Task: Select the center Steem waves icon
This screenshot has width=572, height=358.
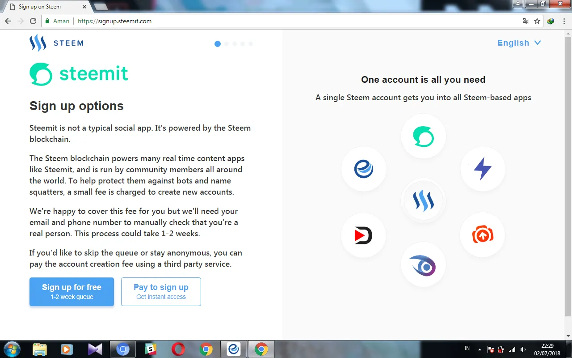Action: click(423, 200)
